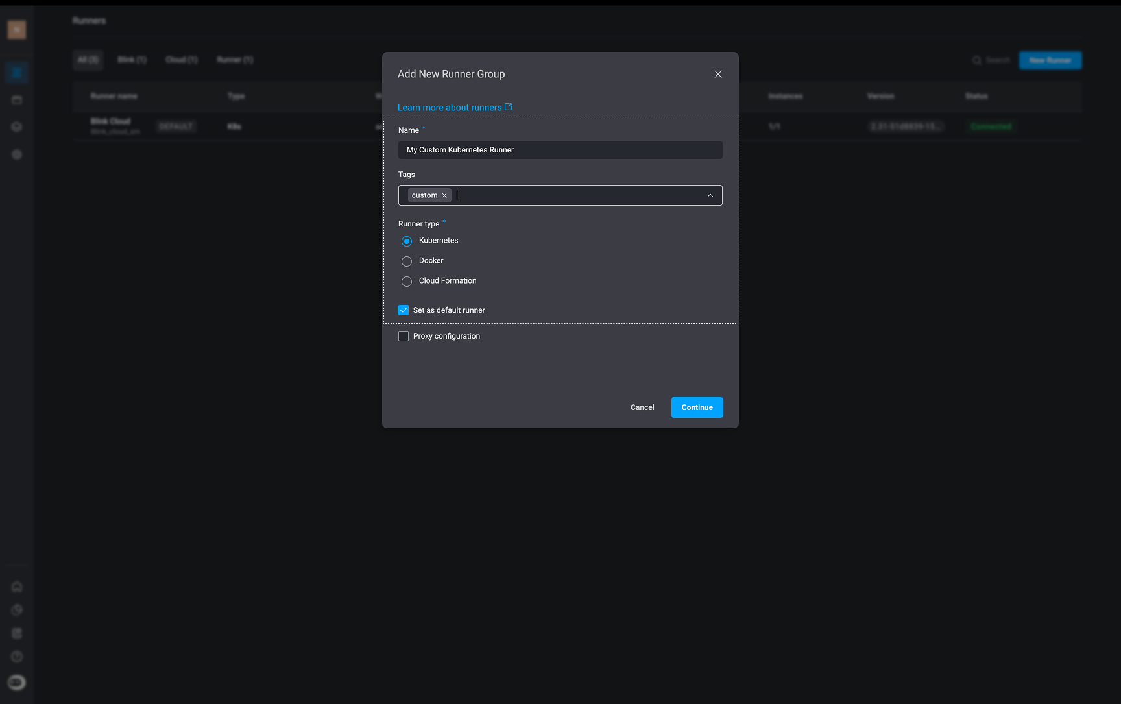Click the external link icon beside Learn more
This screenshot has height=704, width=1121.
pos(509,107)
